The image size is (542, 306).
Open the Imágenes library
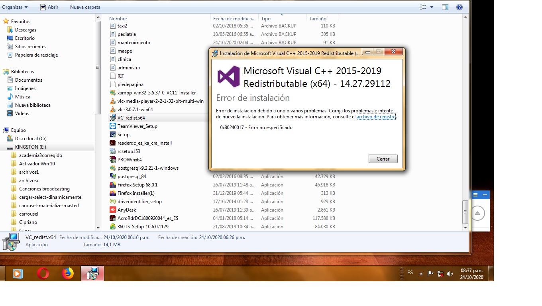tap(25, 88)
